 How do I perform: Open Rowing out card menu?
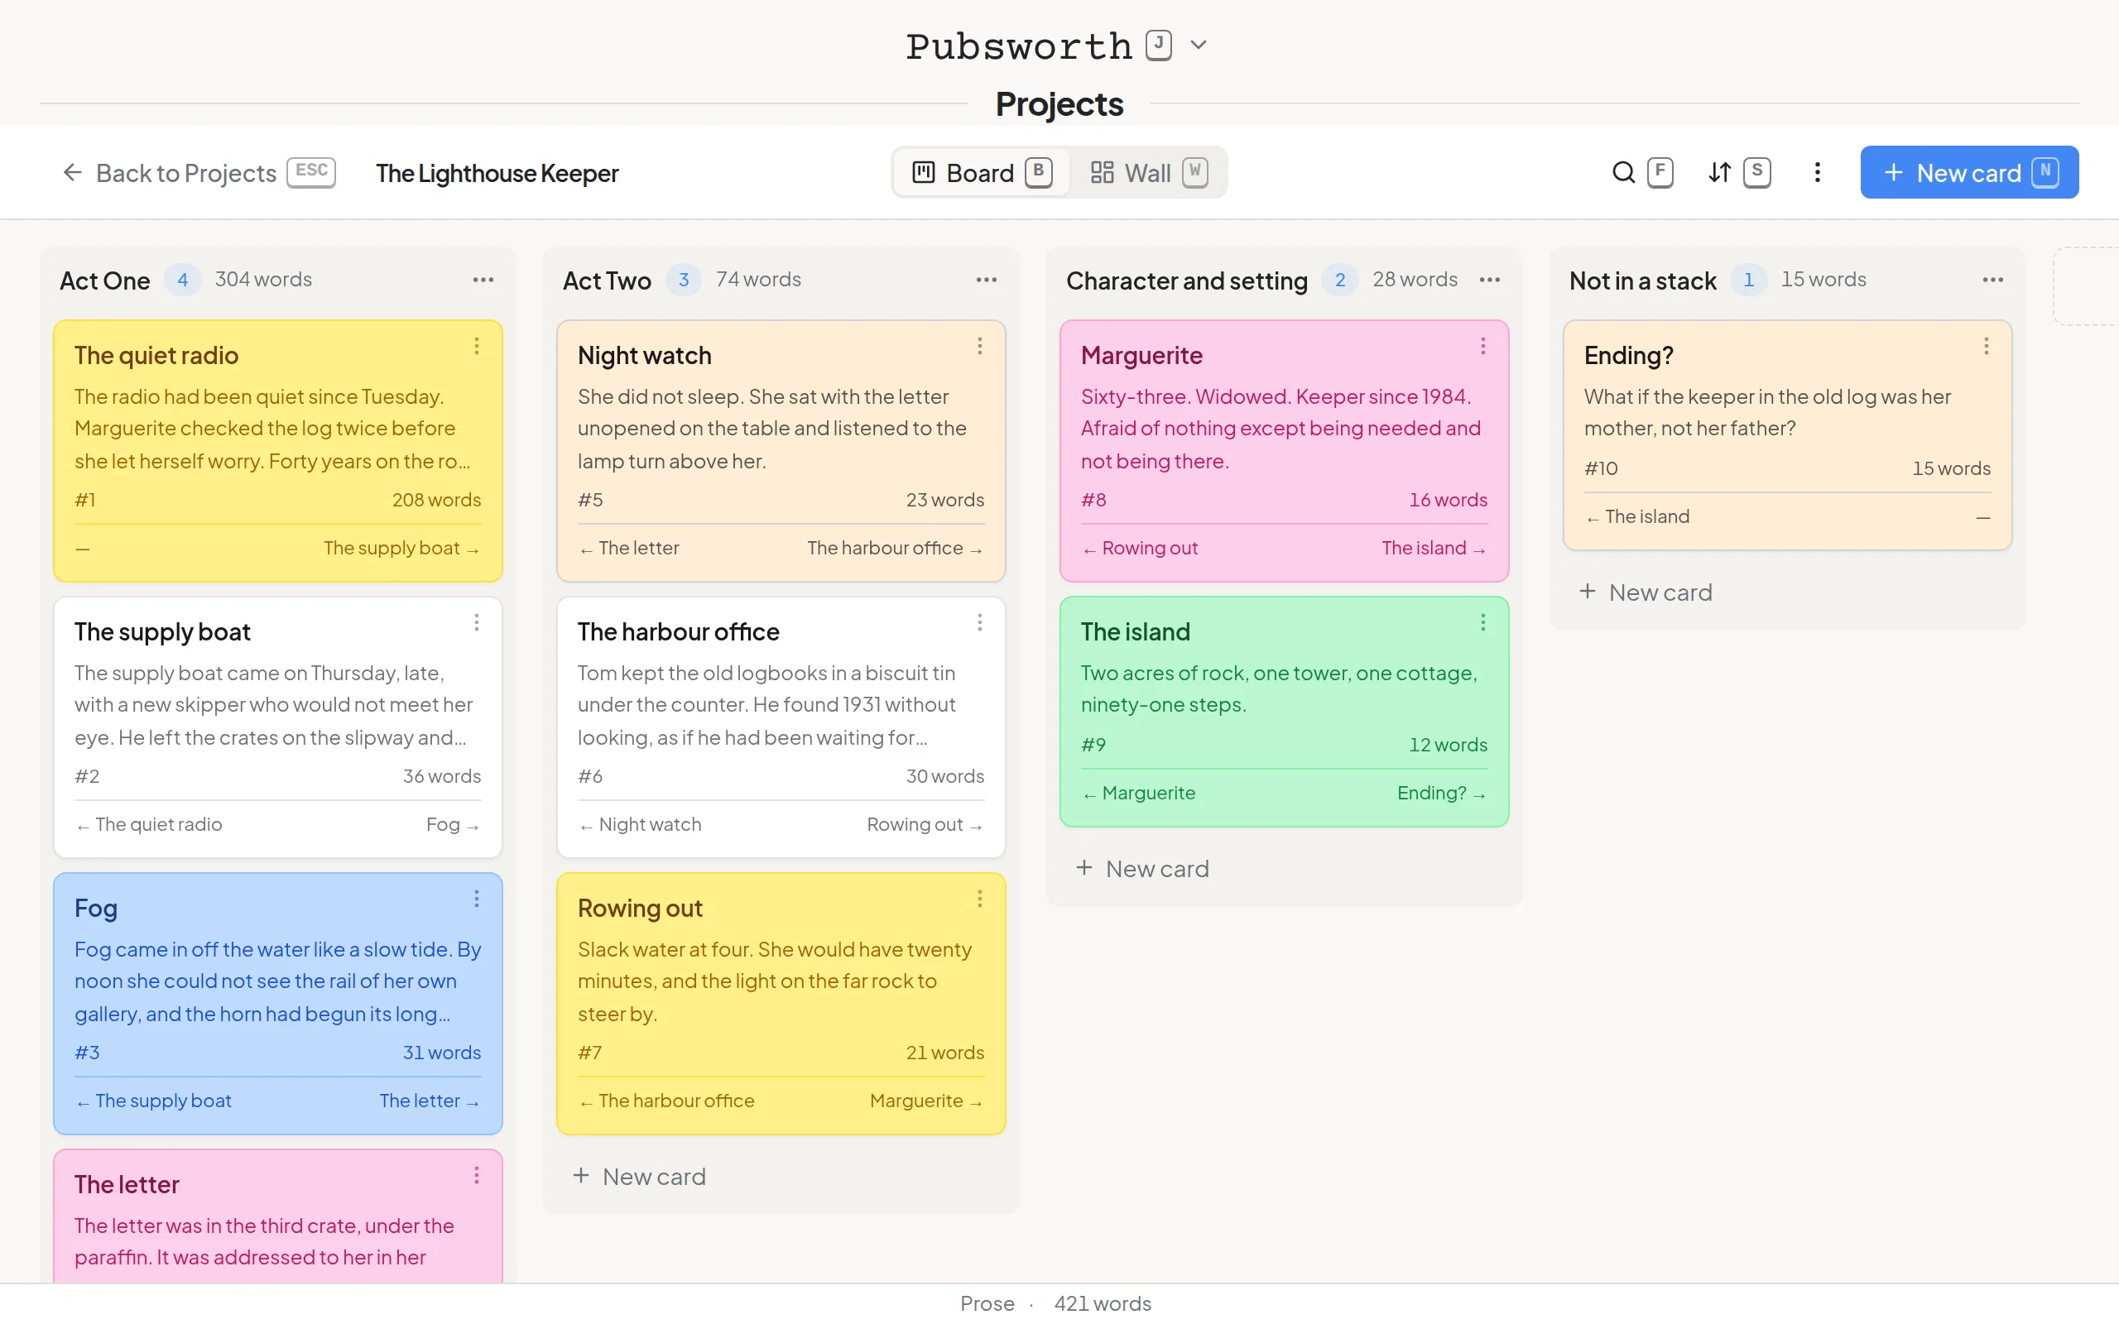point(980,899)
